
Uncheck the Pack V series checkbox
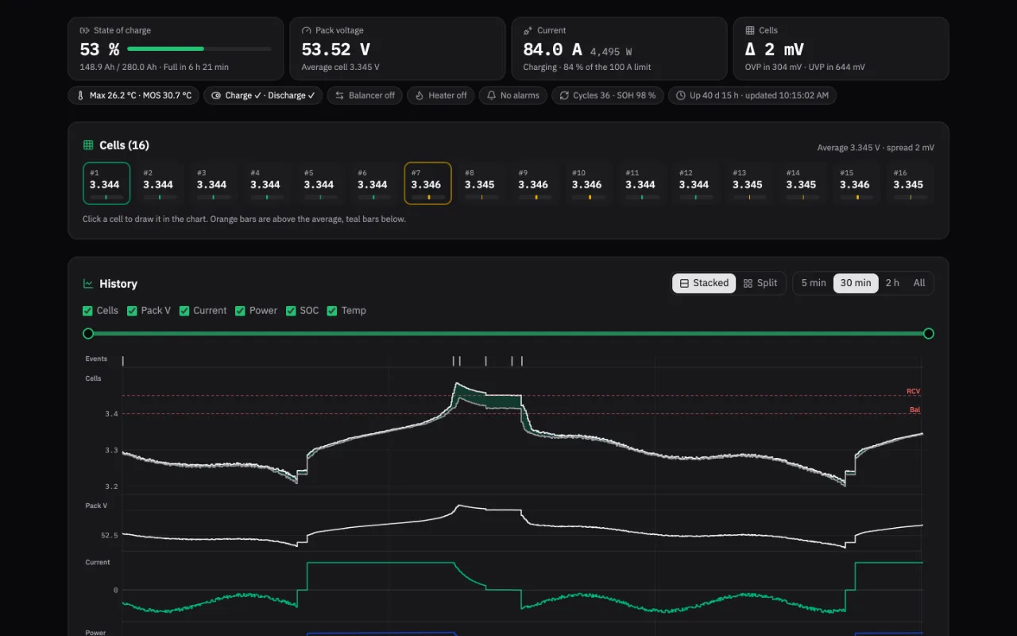[x=132, y=311]
